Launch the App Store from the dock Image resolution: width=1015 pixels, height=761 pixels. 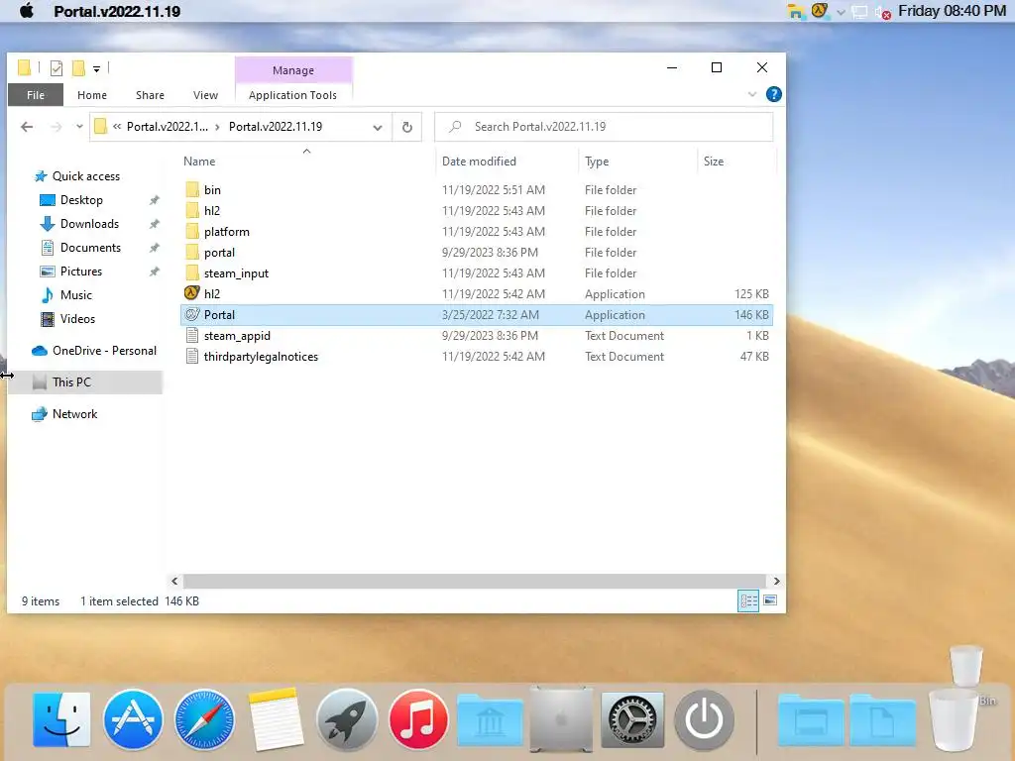coord(133,719)
